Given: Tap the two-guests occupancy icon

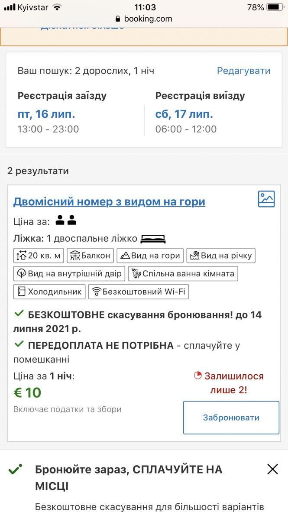Looking at the screenshot, I should pos(66,221).
